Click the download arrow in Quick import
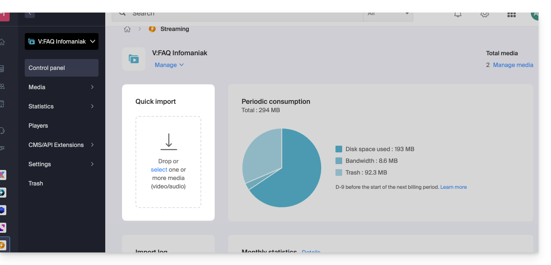 169,142
